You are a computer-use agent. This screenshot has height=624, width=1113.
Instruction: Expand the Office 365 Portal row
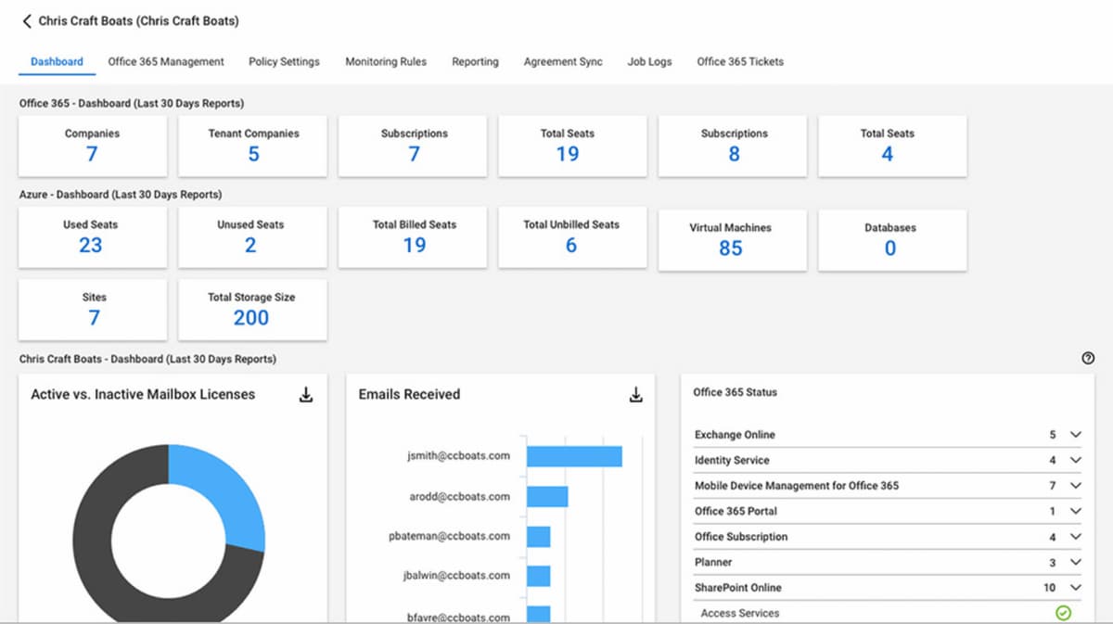(x=1075, y=511)
